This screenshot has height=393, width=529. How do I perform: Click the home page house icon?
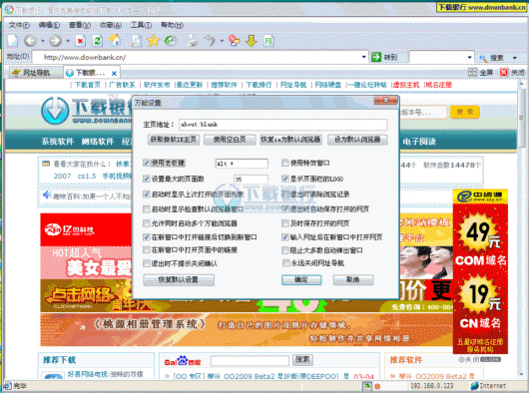pos(115,41)
